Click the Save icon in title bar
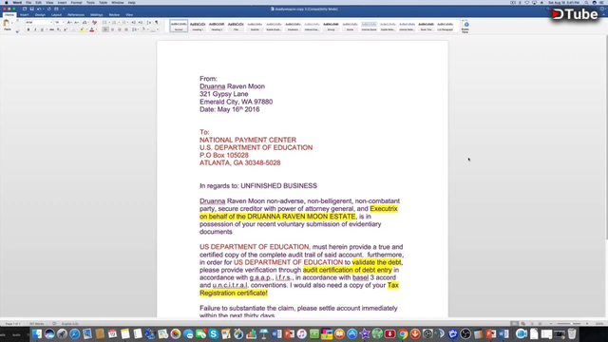 click(x=31, y=9)
